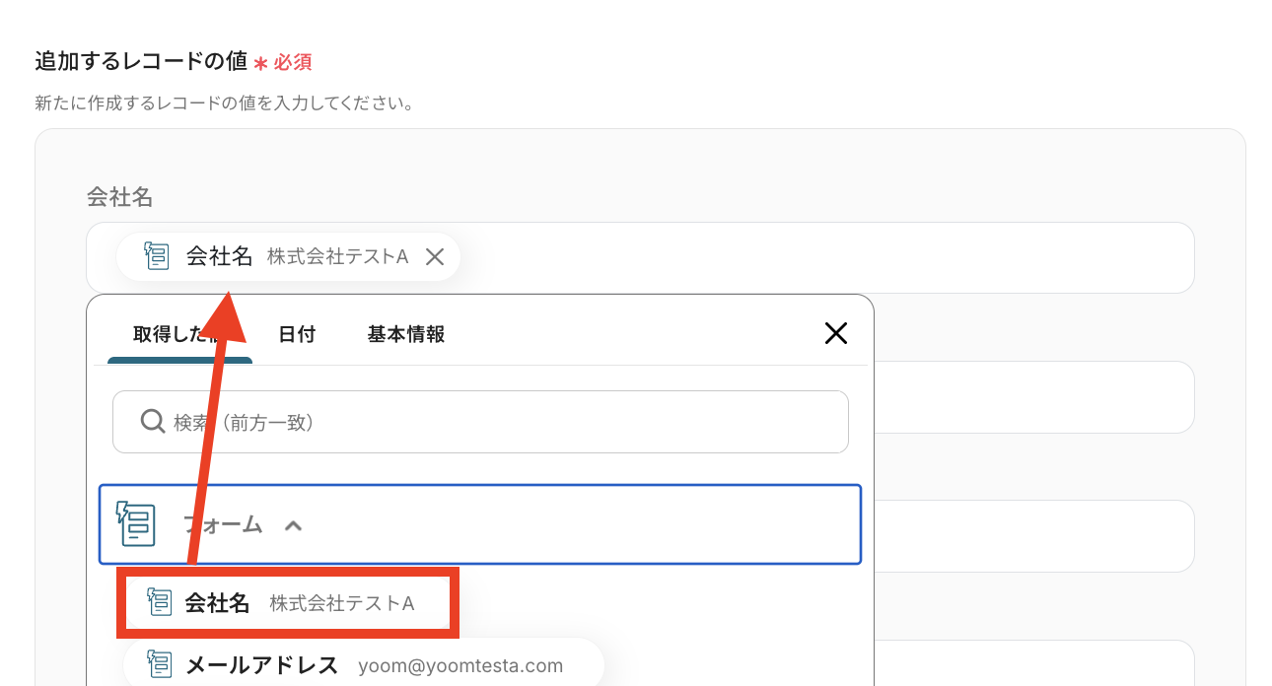Click the magnifier icon in the search box
This screenshot has width=1272, height=686.
click(153, 422)
